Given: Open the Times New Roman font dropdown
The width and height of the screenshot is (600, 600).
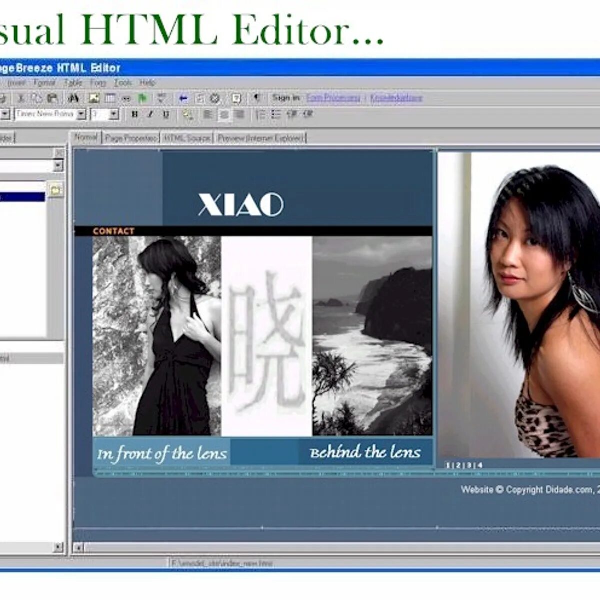Looking at the screenshot, I should [81, 114].
